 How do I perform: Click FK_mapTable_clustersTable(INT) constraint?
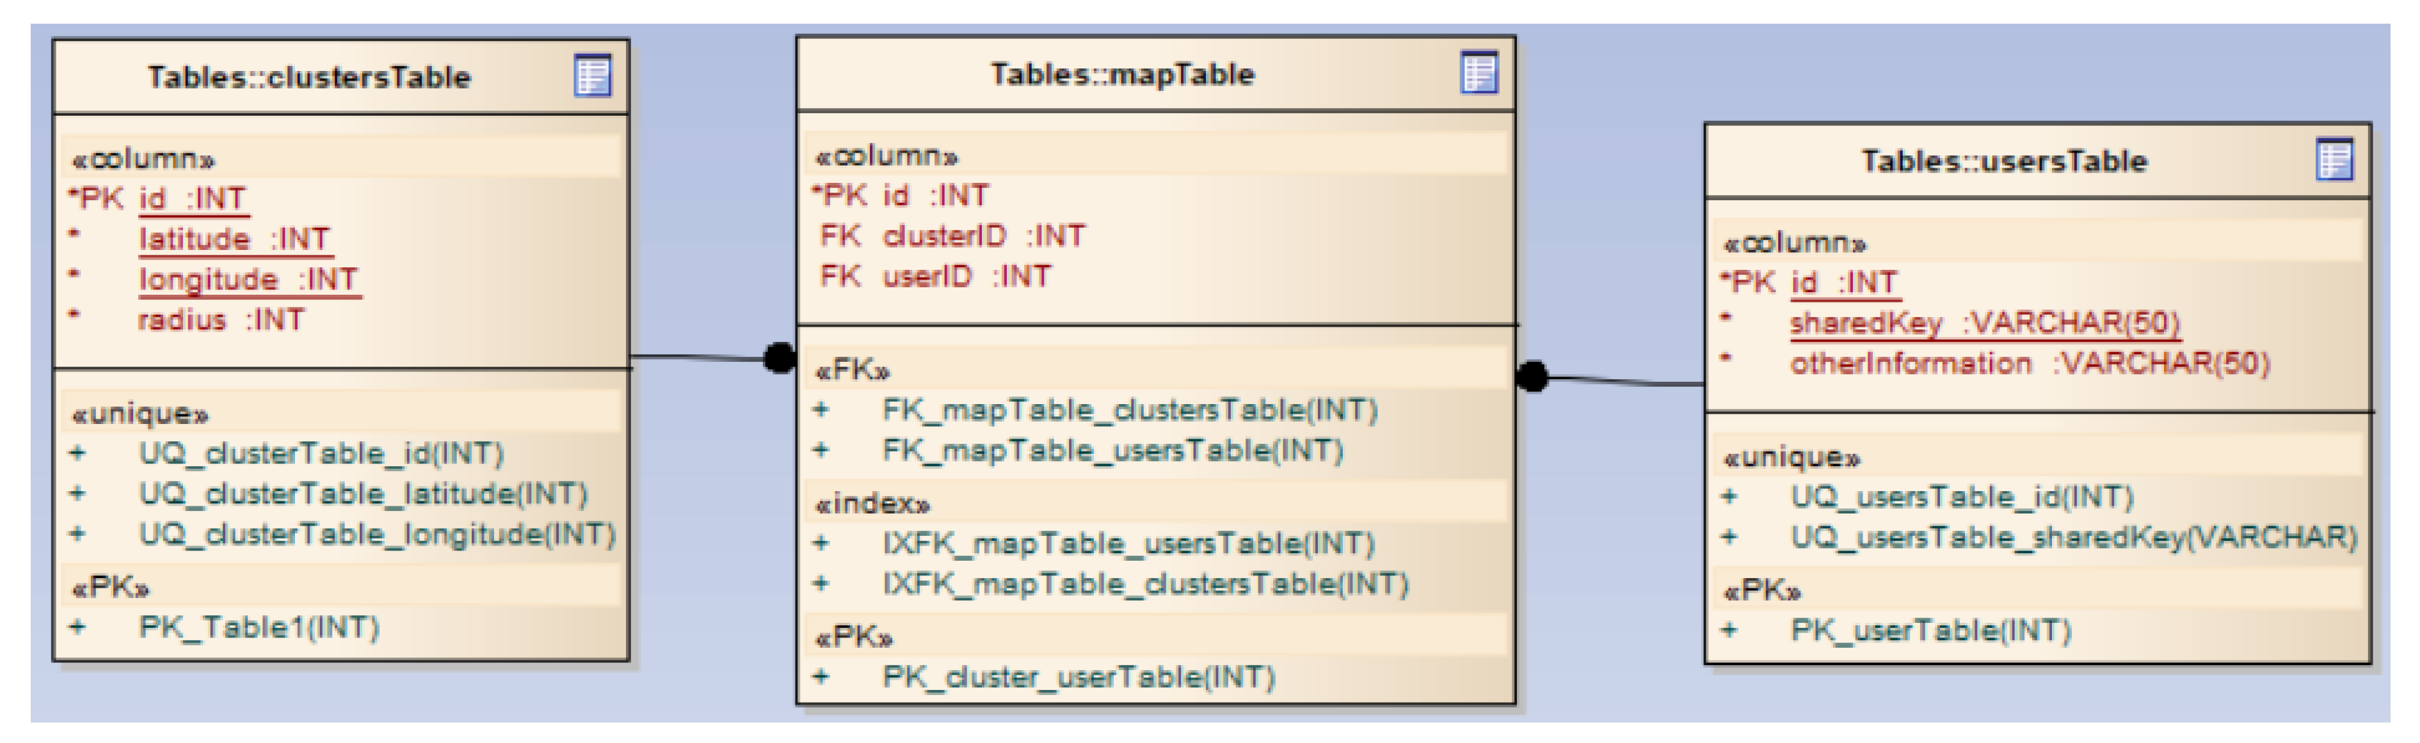pos(1129,410)
